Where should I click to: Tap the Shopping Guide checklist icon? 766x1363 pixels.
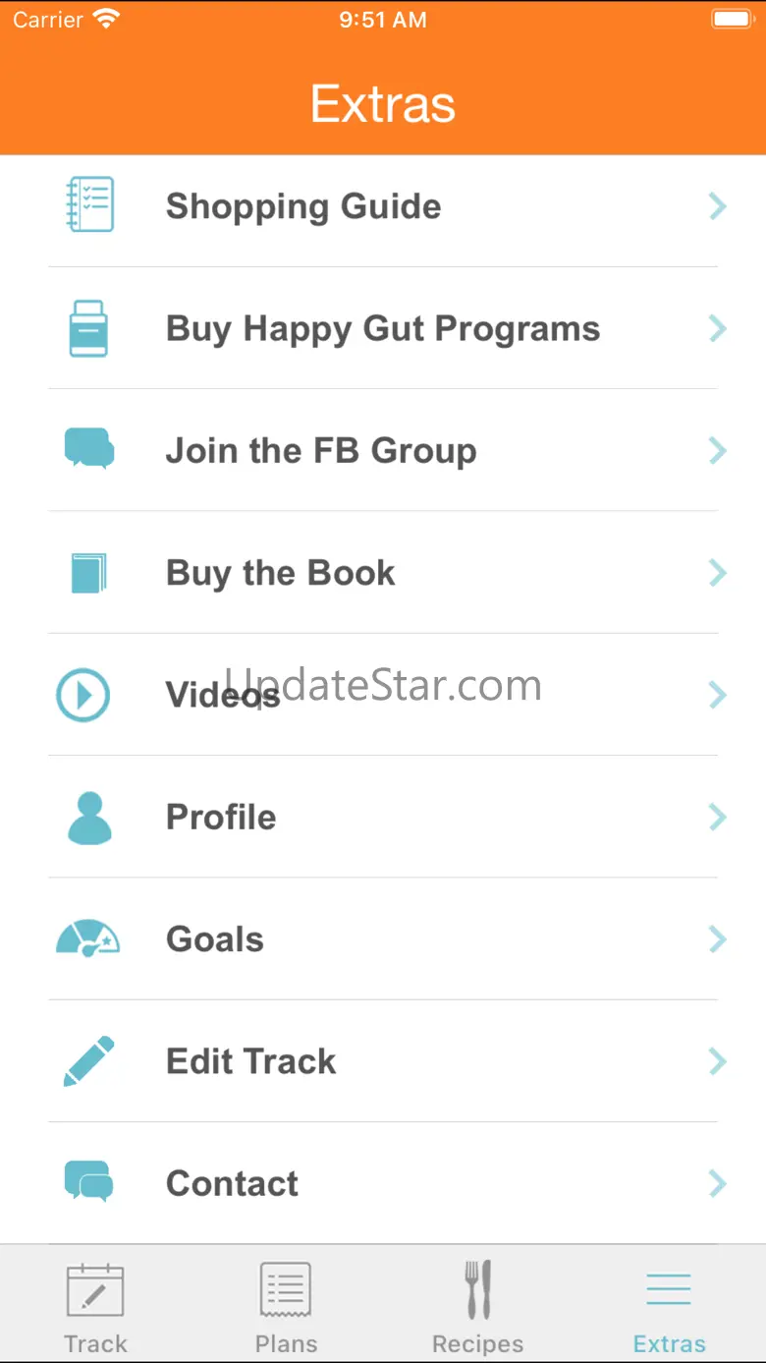pyautogui.click(x=89, y=204)
